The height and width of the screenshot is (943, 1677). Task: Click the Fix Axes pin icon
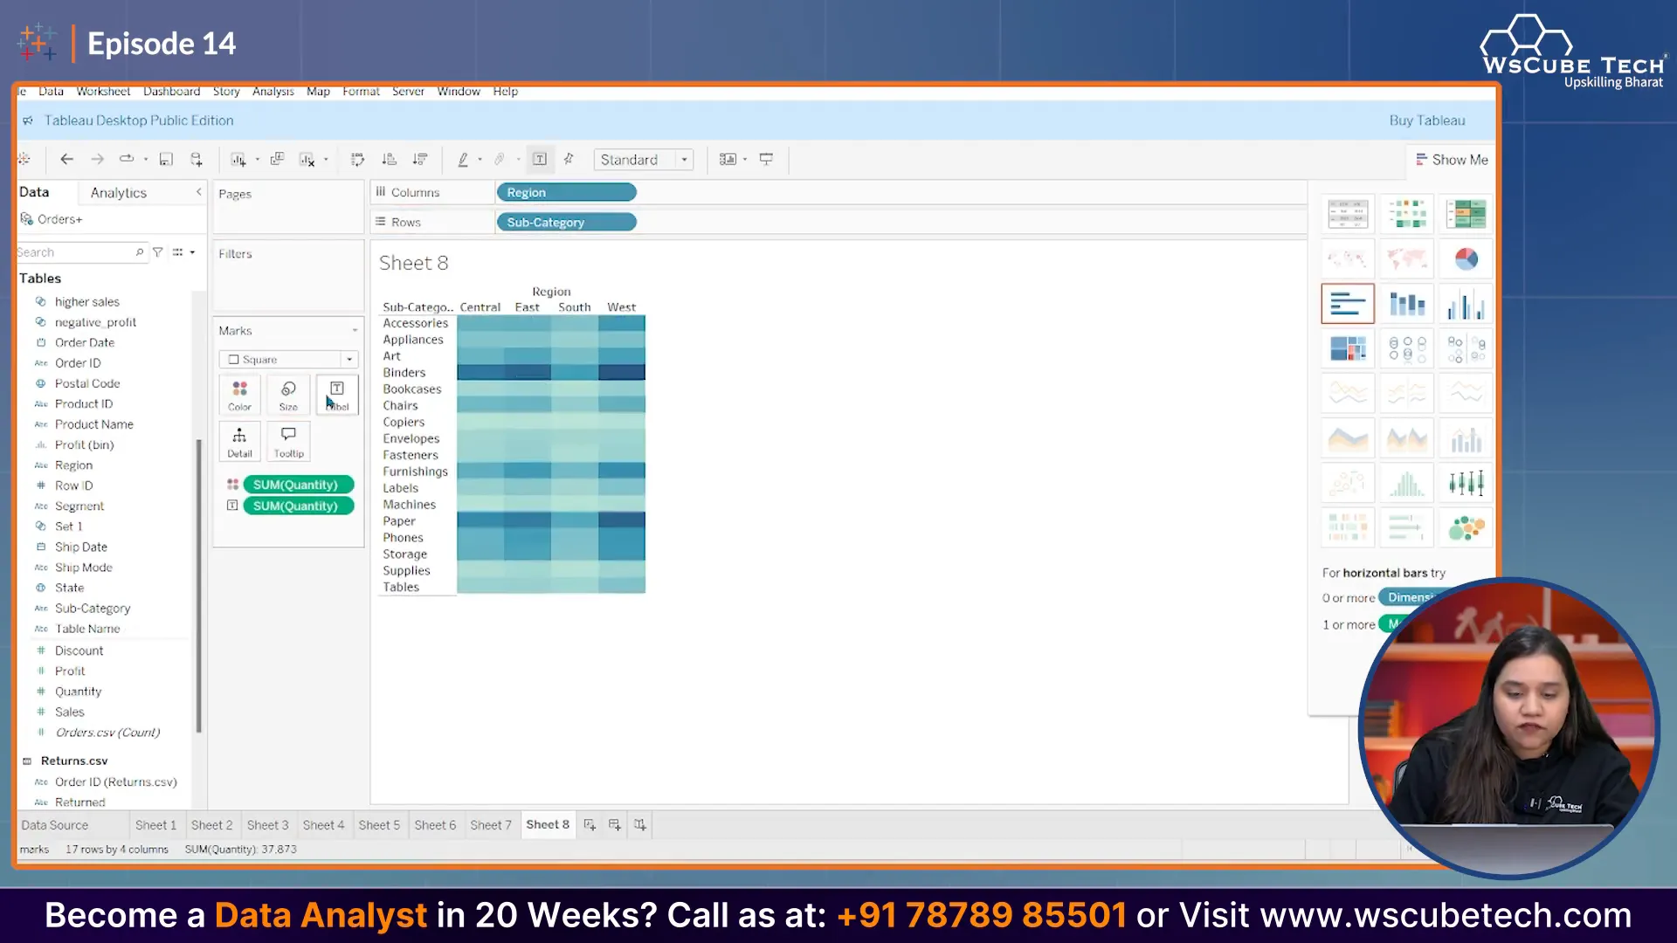pos(569,160)
